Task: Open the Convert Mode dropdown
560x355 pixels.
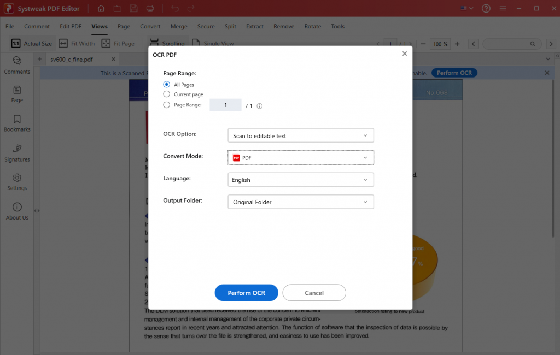Action: pyautogui.click(x=300, y=157)
